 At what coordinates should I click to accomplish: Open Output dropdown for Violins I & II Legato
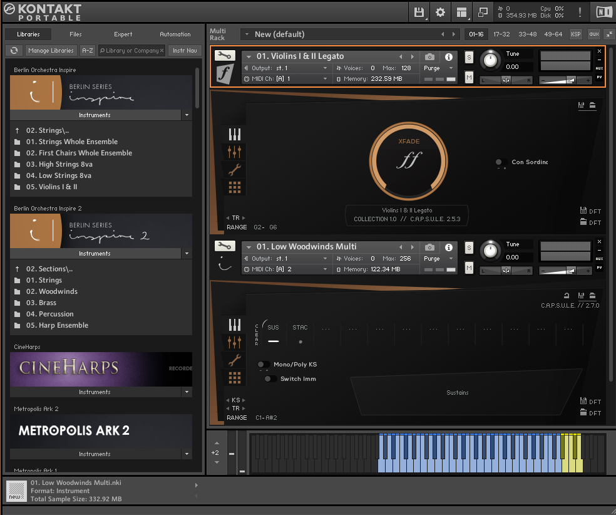326,68
